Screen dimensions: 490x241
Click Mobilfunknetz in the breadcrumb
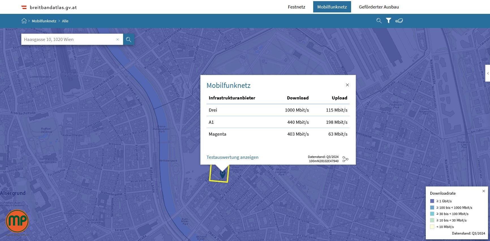click(44, 21)
